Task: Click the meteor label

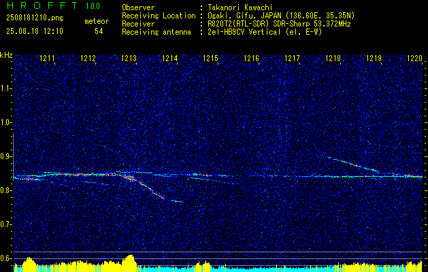Action: 97,21
